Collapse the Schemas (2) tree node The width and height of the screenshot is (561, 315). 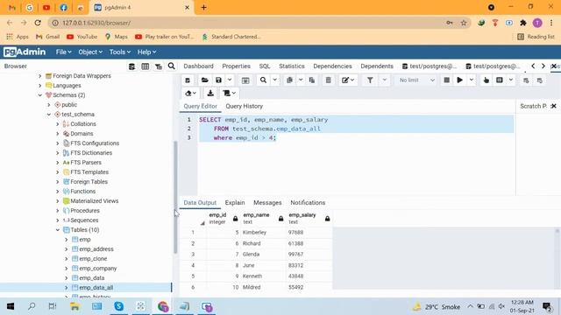[x=40, y=95]
